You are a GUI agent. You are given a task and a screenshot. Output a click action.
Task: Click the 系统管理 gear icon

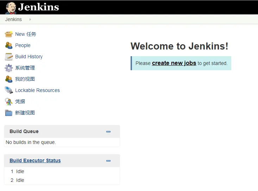(x=9, y=68)
